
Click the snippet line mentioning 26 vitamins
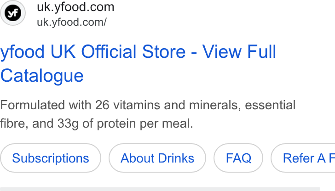coord(148,105)
